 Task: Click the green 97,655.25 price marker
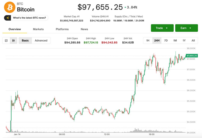click(192, 56)
